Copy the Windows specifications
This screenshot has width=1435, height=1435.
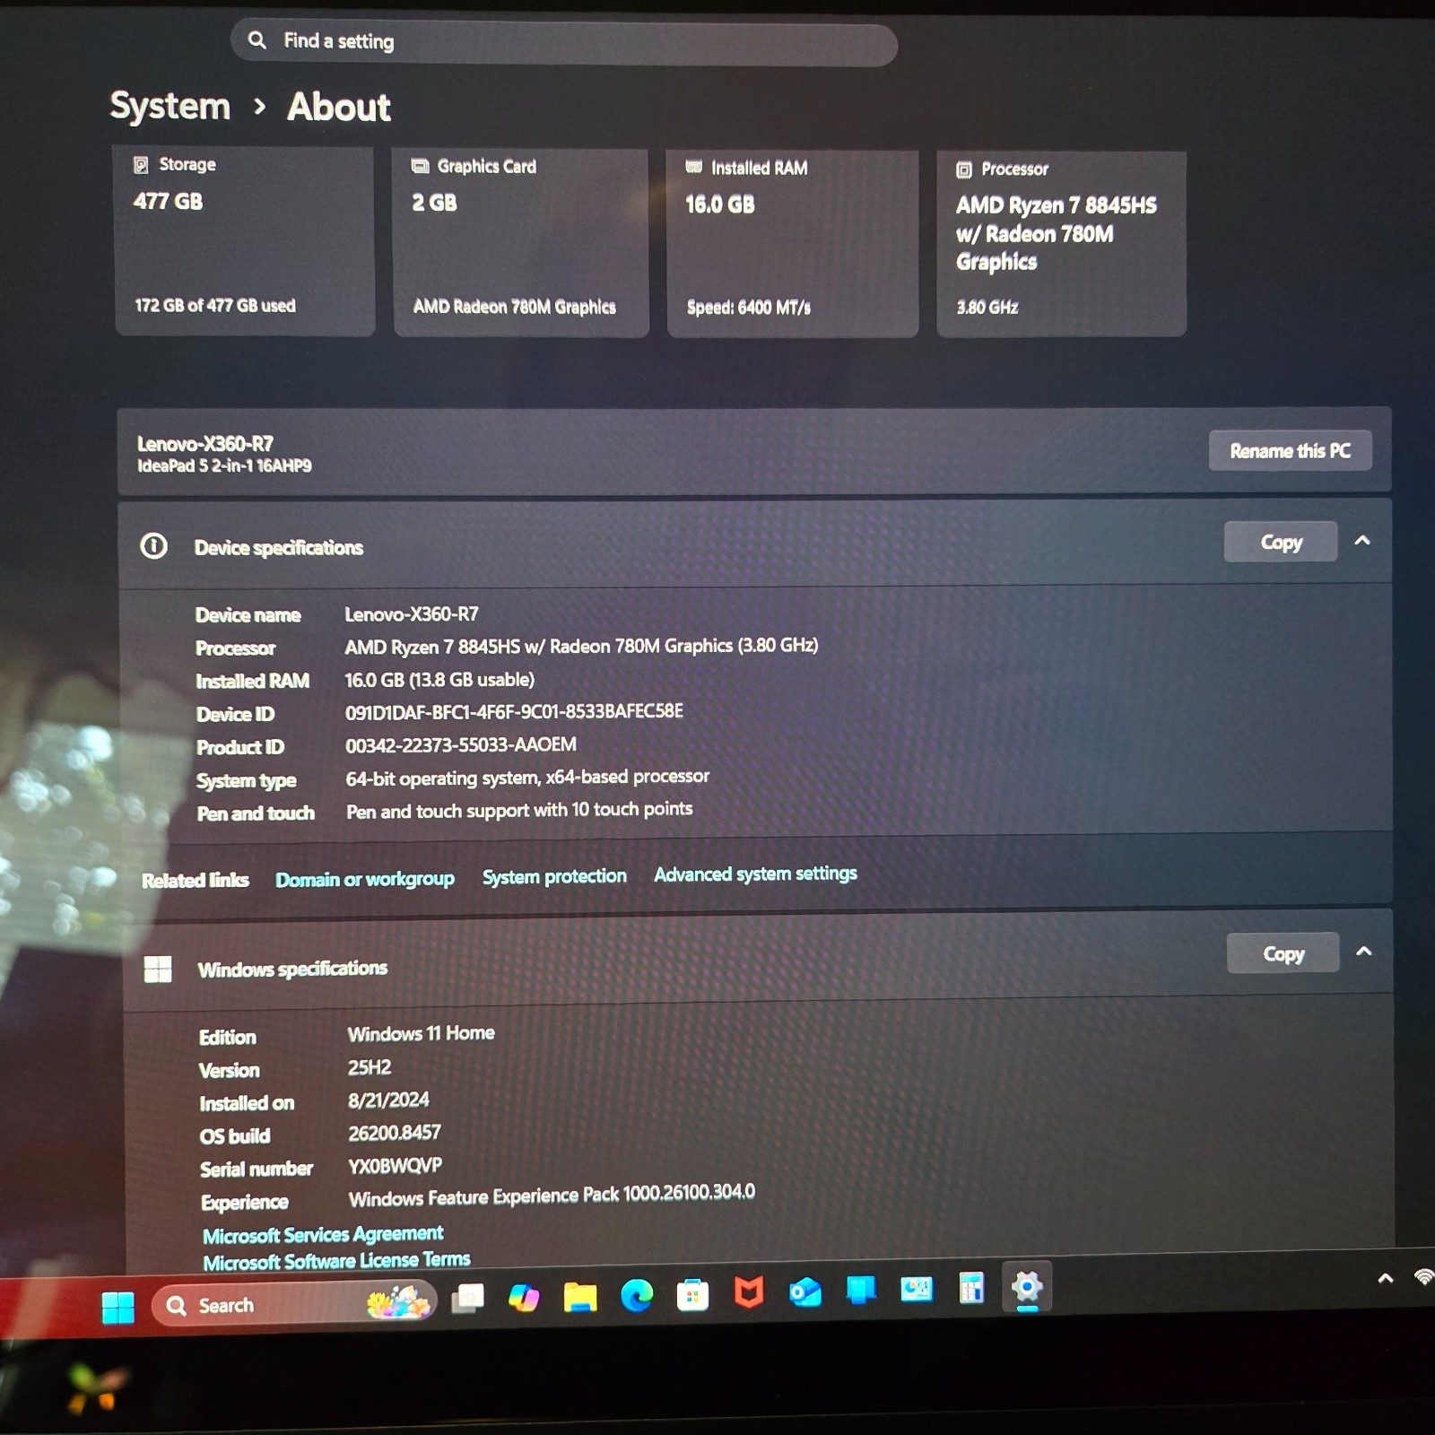click(x=1283, y=953)
